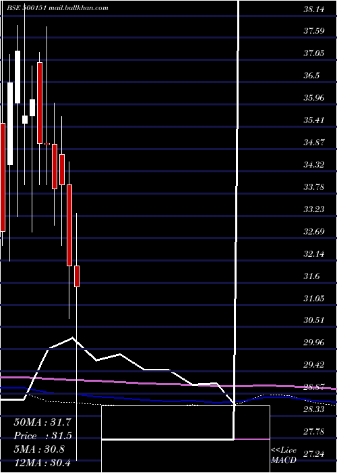Select the 28.33 price axis label
The width and height of the screenshot is (337, 473).
click(x=314, y=409)
